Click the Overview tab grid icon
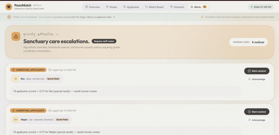Screen dimensions: 279x135 (87, 7)
